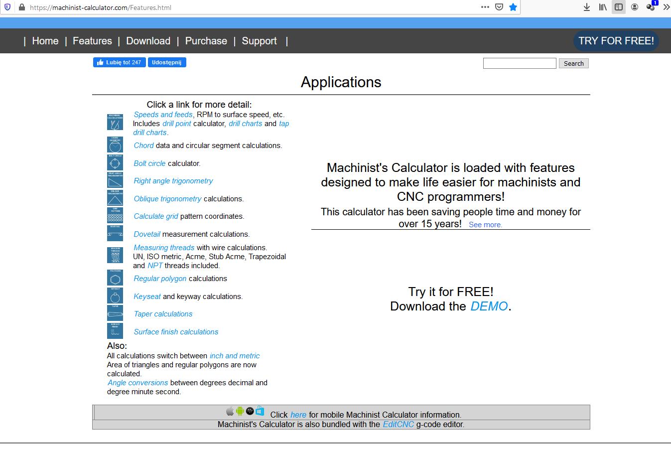Click the Oblique trigonometry icon
This screenshot has height=451, width=671.
click(115, 198)
